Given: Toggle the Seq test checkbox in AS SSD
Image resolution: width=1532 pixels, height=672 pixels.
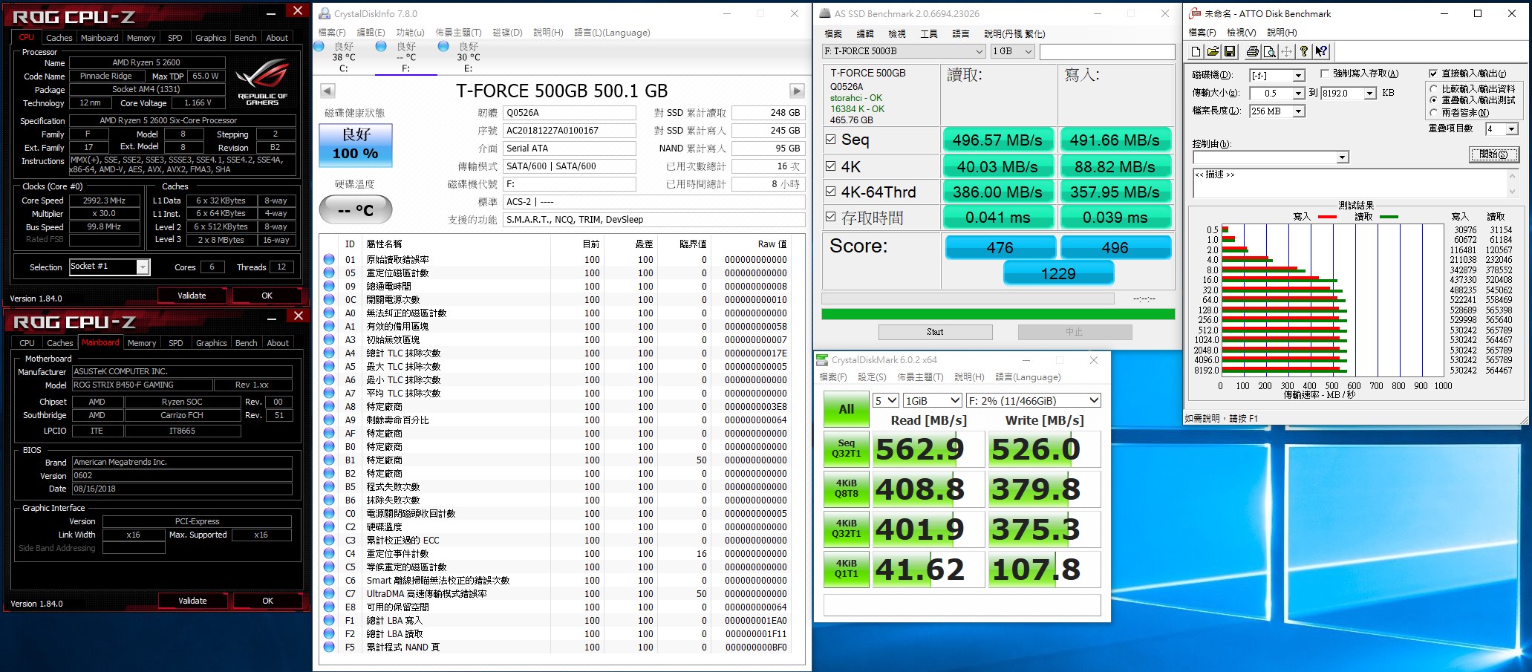Looking at the screenshot, I should (x=830, y=139).
